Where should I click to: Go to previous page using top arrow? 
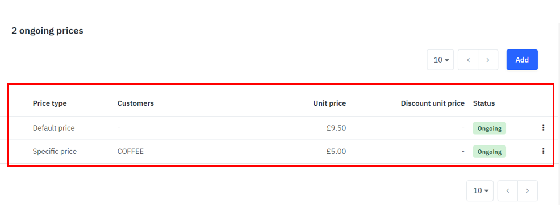click(468, 60)
